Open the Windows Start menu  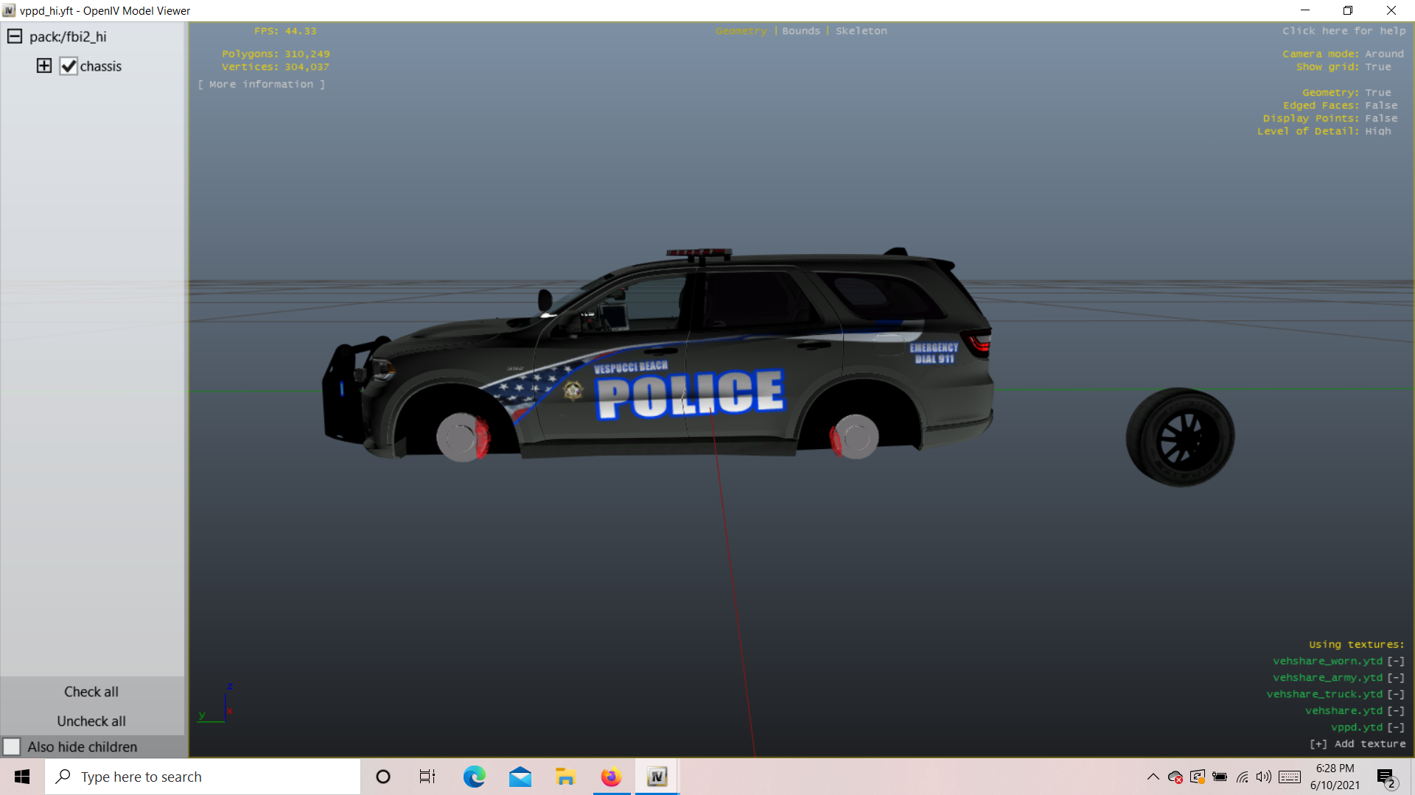coord(22,777)
